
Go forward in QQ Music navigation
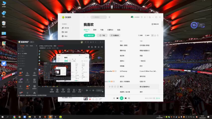click(88, 17)
